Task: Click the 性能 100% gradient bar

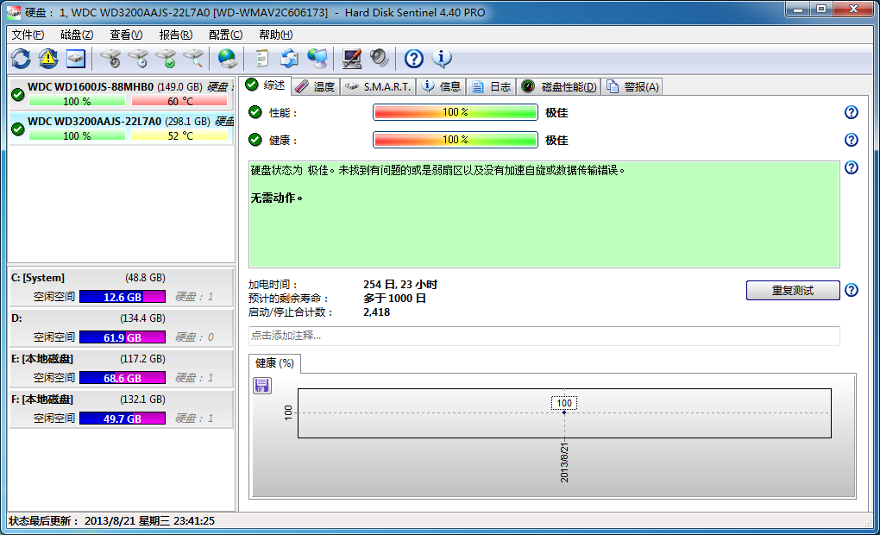Action: [x=456, y=112]
